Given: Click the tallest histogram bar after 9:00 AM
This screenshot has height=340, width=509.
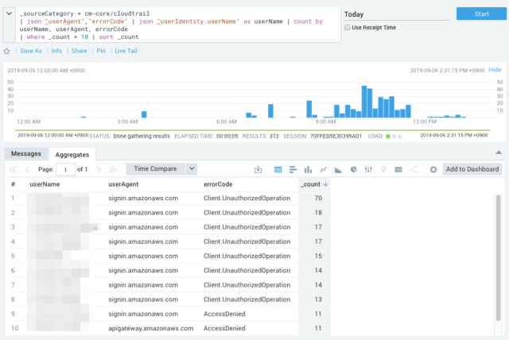Looking at the screenshot, I should click(364, 102).
